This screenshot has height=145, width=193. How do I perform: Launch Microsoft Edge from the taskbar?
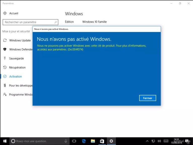(x=84, y=141)
